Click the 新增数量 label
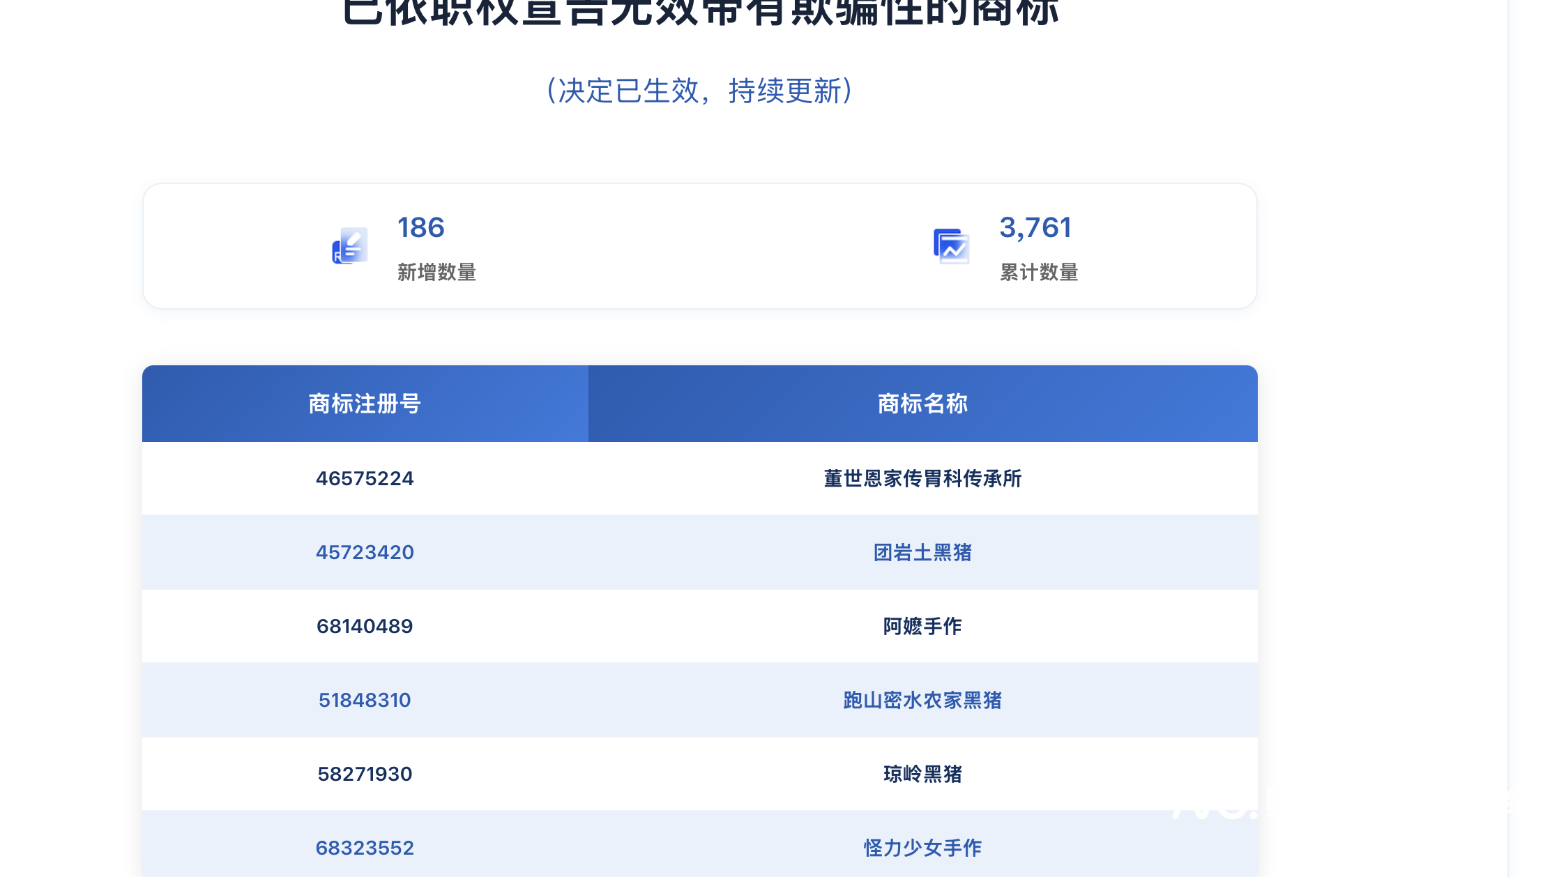This screenshot has width=1559, height=877. (x=436, y=272)
